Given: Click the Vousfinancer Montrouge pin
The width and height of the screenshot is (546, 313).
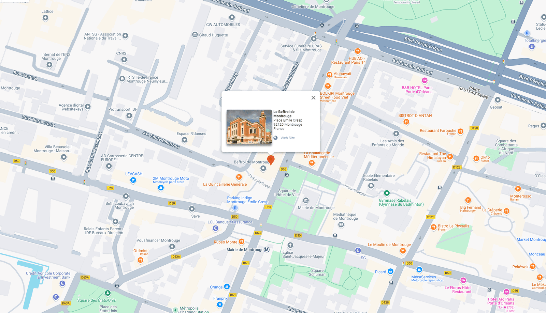Looking at the screenshot, I should point(172,247).
